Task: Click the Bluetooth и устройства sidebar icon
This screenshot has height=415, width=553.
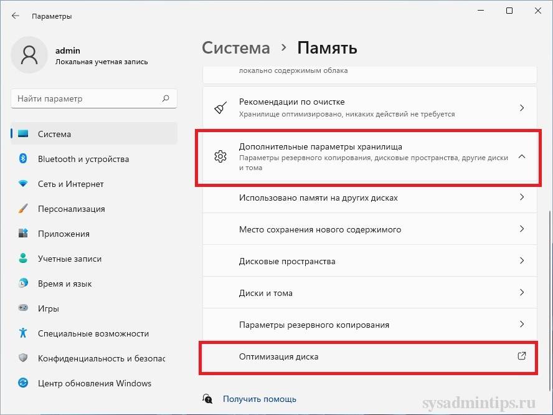Action: (23, 159)
